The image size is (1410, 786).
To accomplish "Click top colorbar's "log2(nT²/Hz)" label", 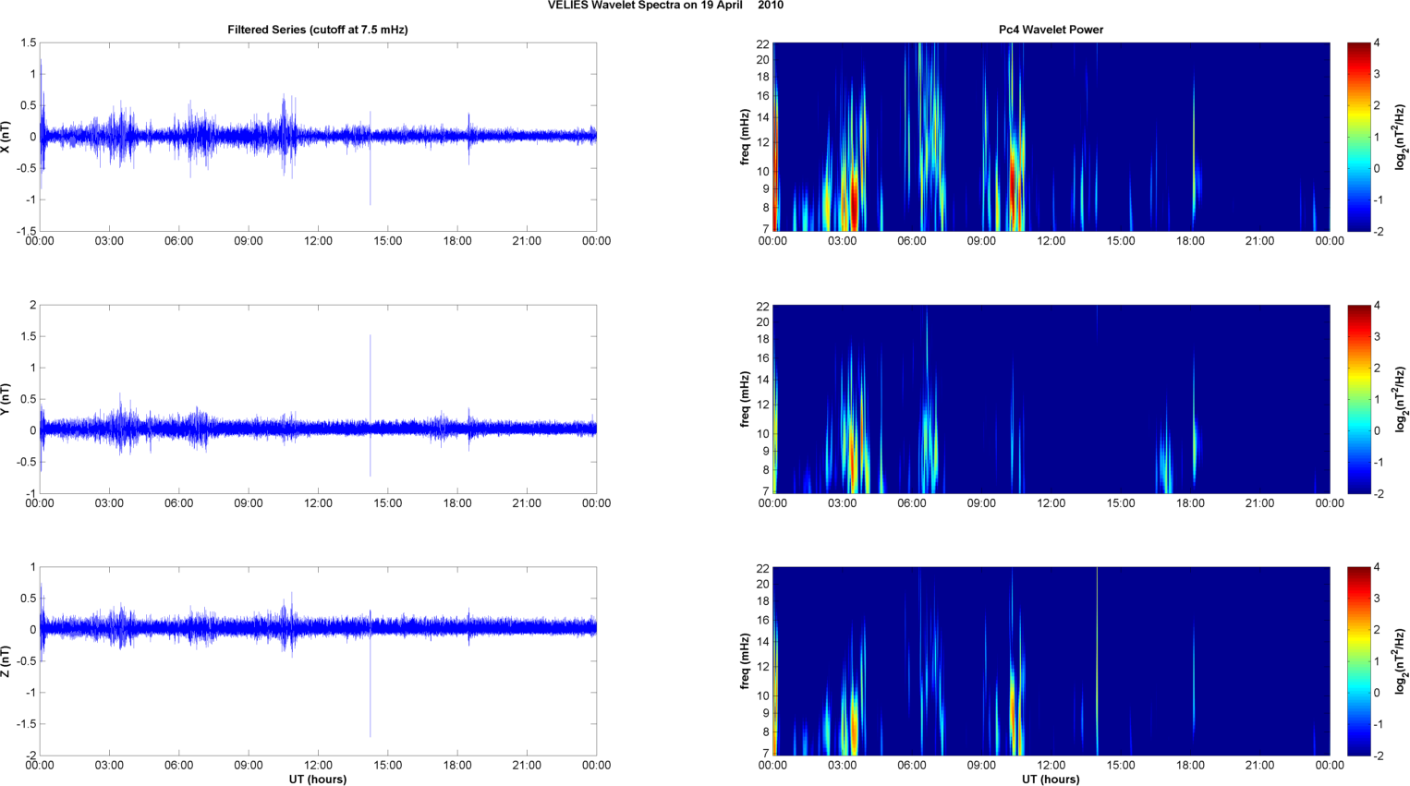I will pyautogui.click(x=1401, y=137).
